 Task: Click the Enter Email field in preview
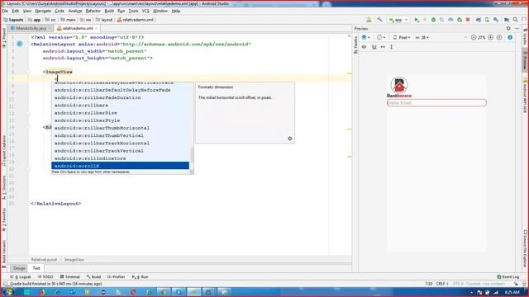coord(436,102)
